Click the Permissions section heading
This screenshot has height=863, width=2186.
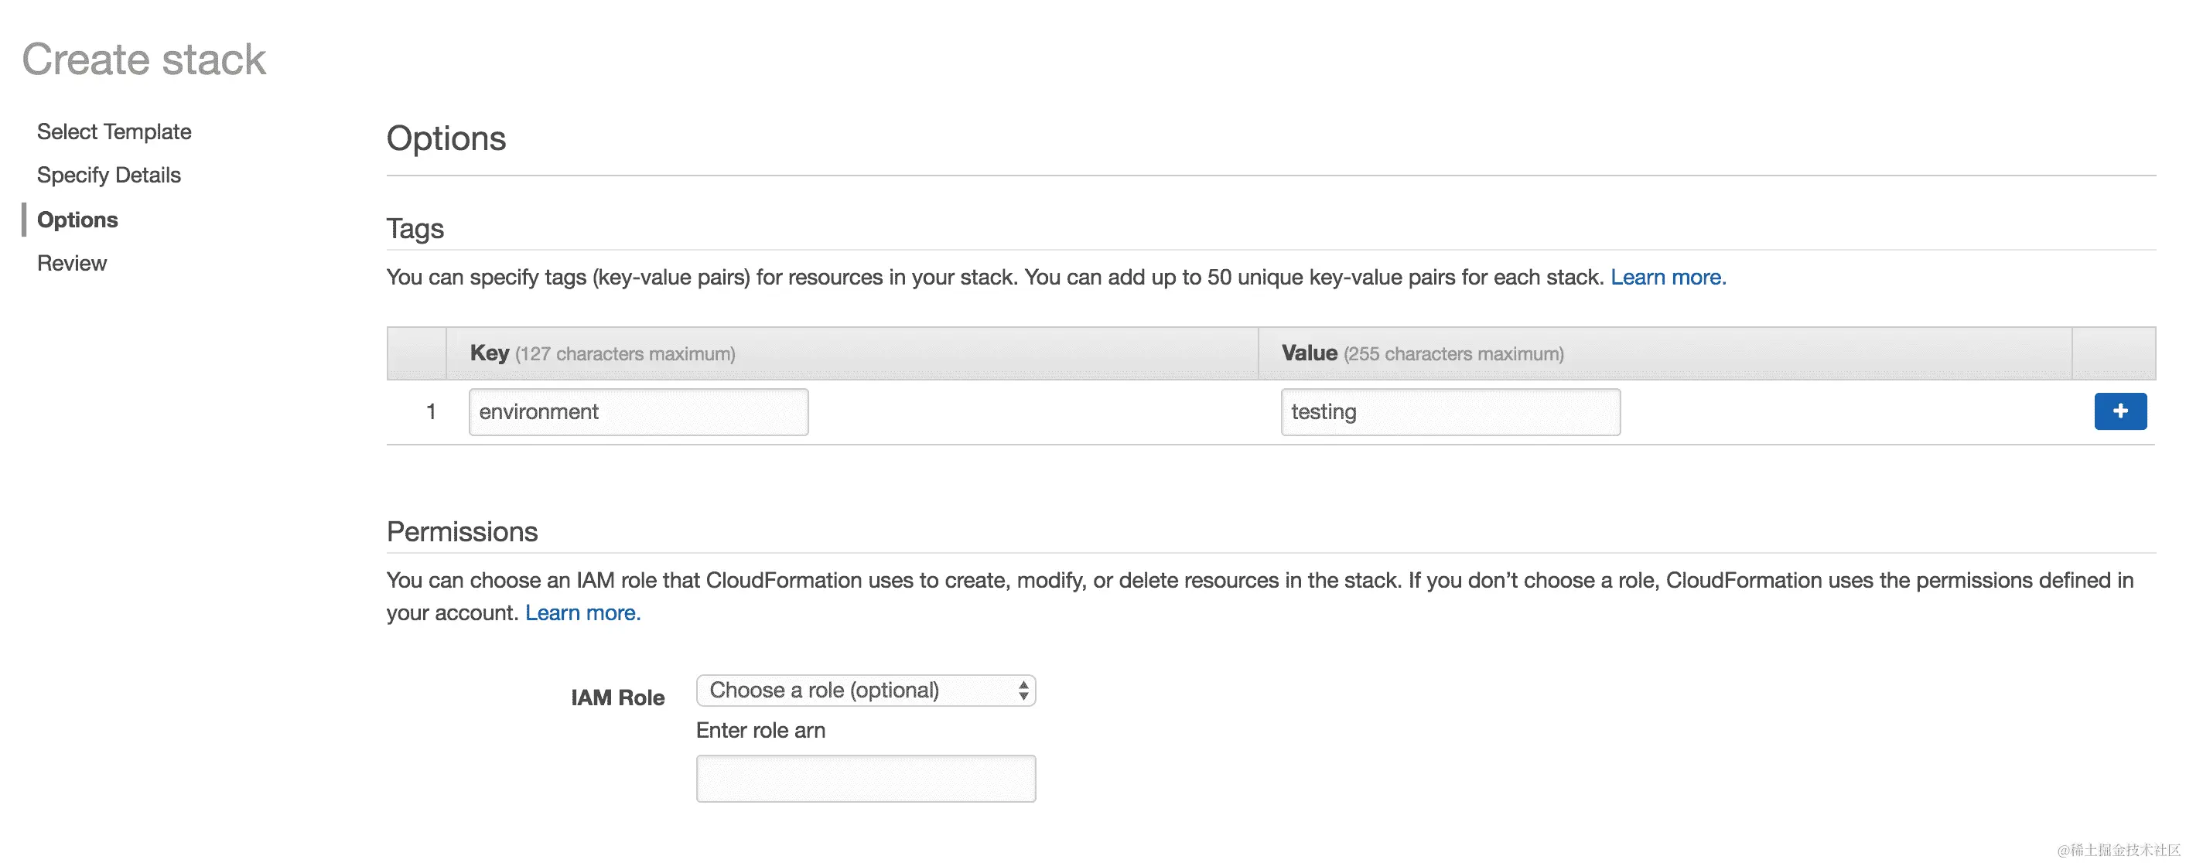click(x=463, y=531)
